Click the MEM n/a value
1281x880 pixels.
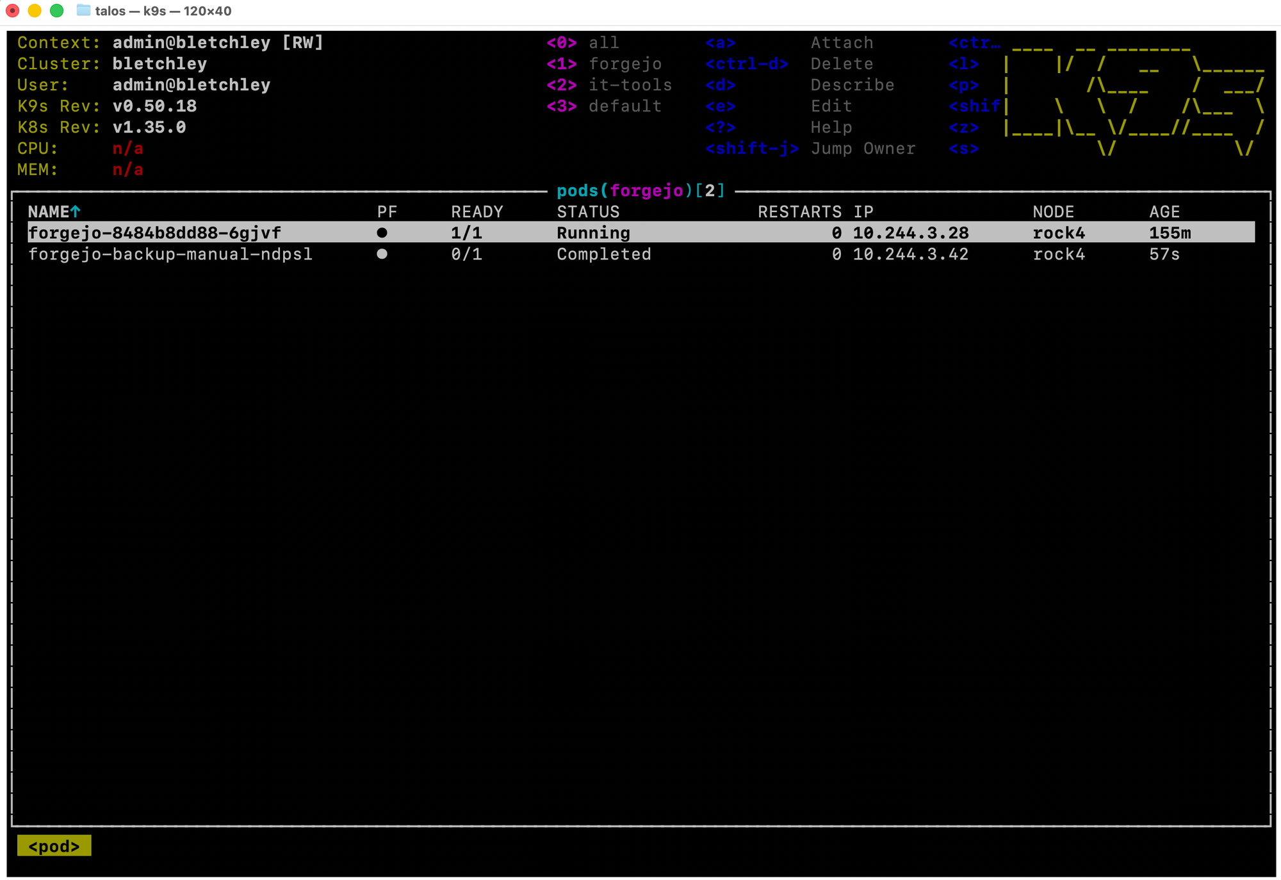click(x=128, y=169)
